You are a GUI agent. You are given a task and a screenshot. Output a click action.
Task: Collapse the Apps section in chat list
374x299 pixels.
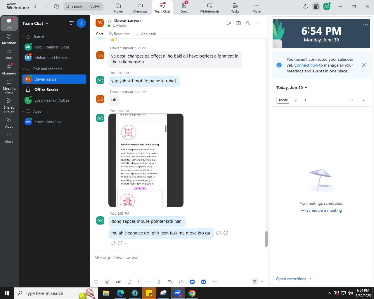[x=23, y=112]
